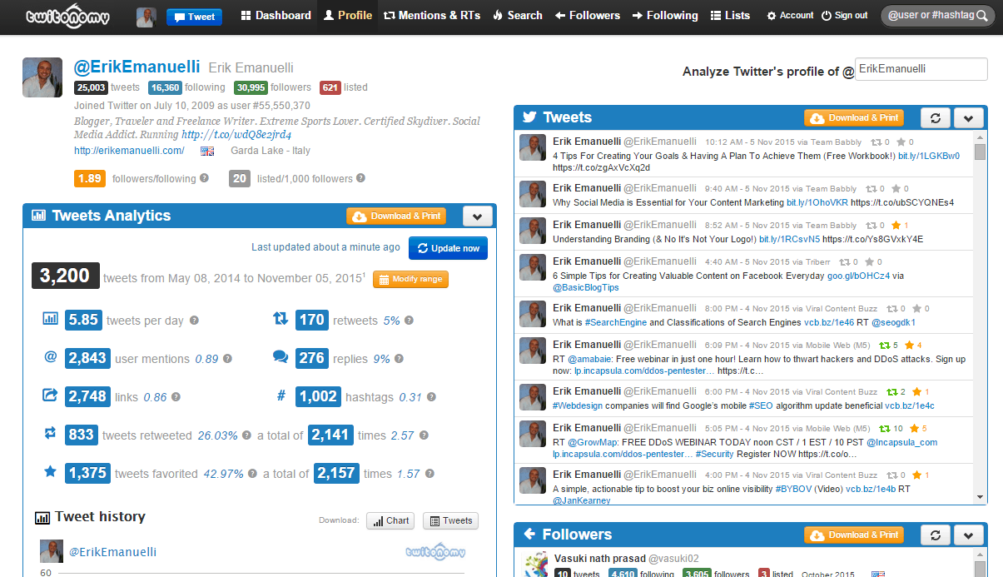Click help icon beside hashtags 0.31
Image resolution: width=1003 pixels, height=577 pixels.
coord(430,397)
